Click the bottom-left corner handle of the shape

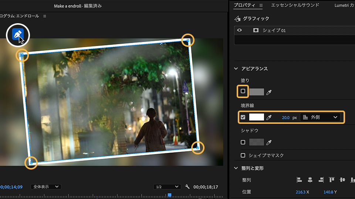coord(31,163)
